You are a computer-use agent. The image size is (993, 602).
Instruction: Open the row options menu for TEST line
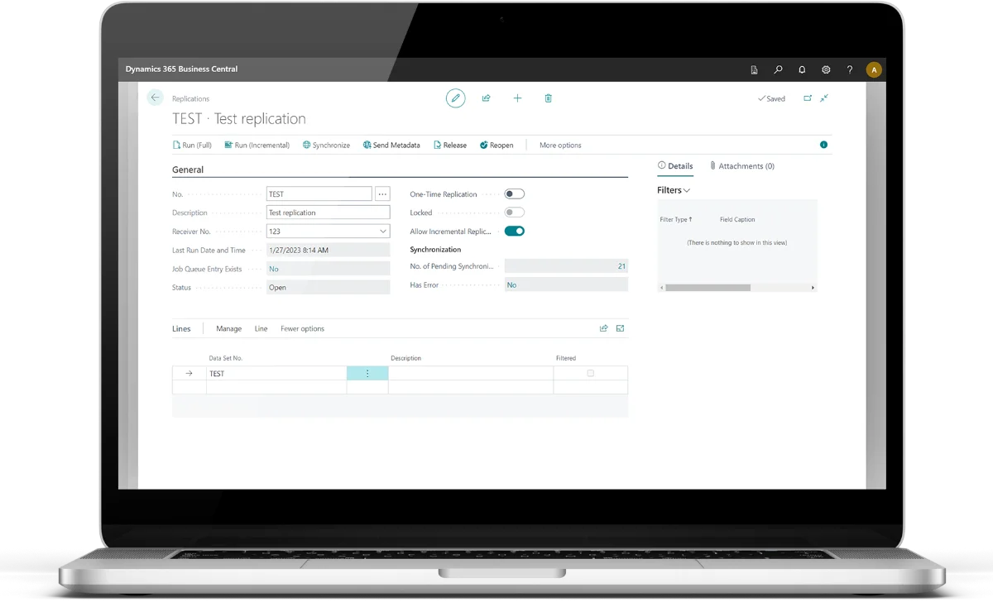coord(367,374)
